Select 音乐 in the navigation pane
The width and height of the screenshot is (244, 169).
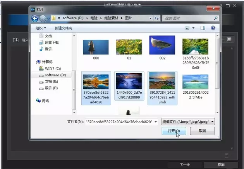tap(46, 49)
